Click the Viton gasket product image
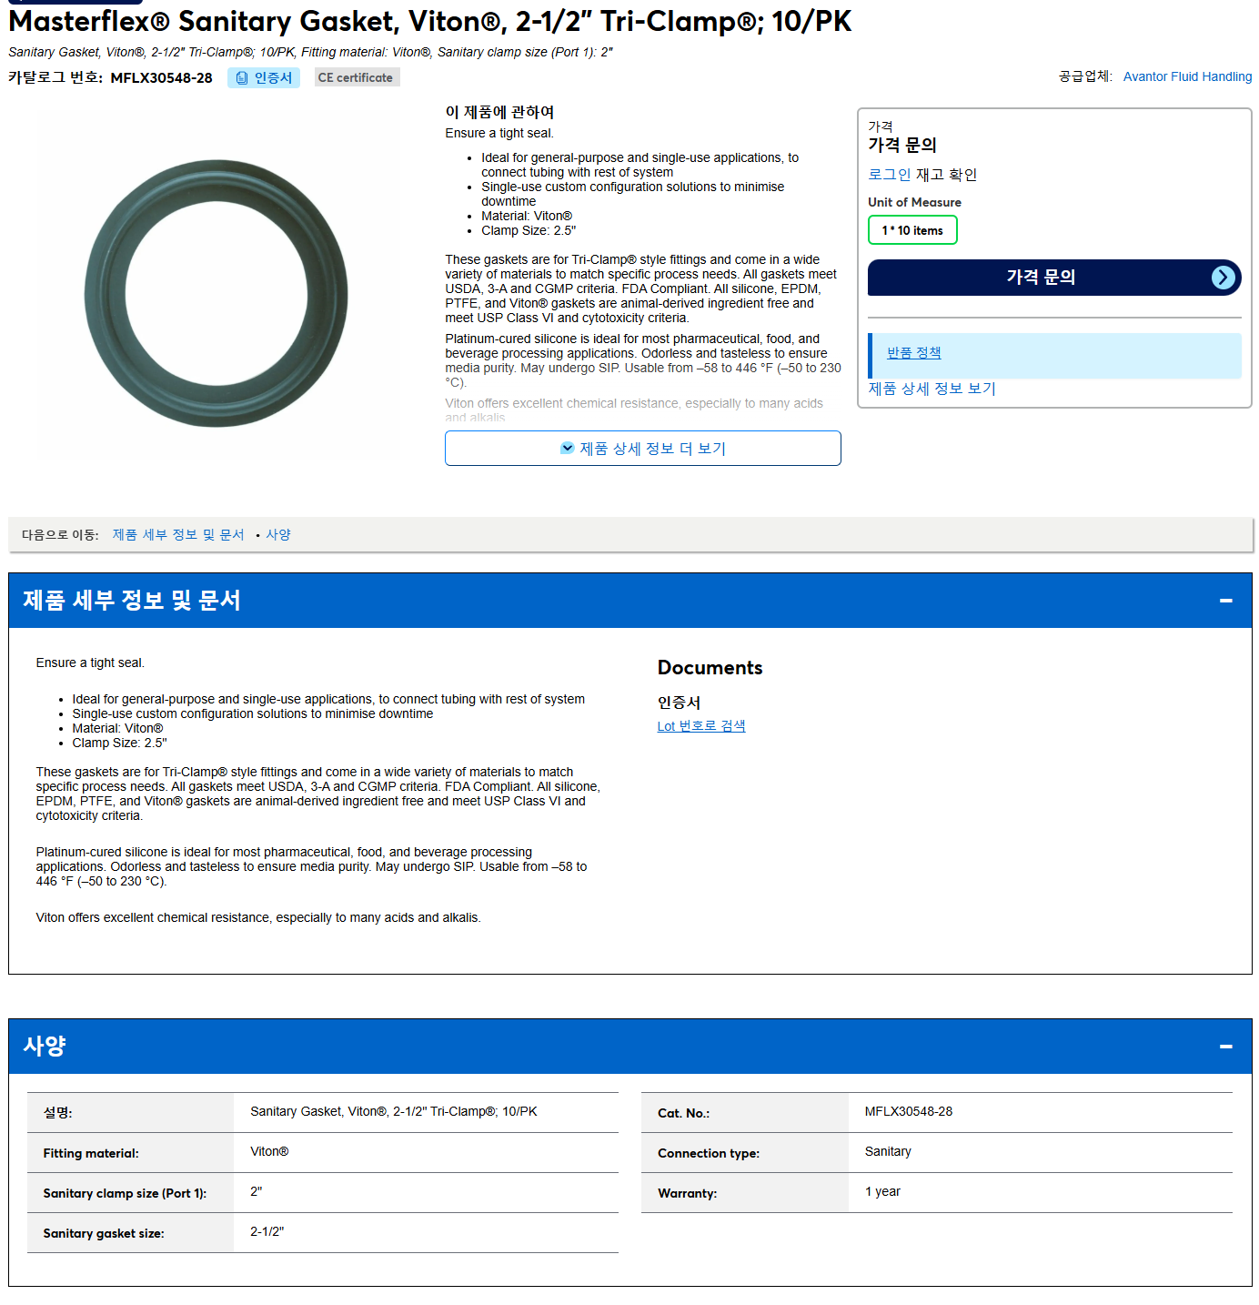The width and height of the screenshot is (1259, 1305). tap(217, 293)
